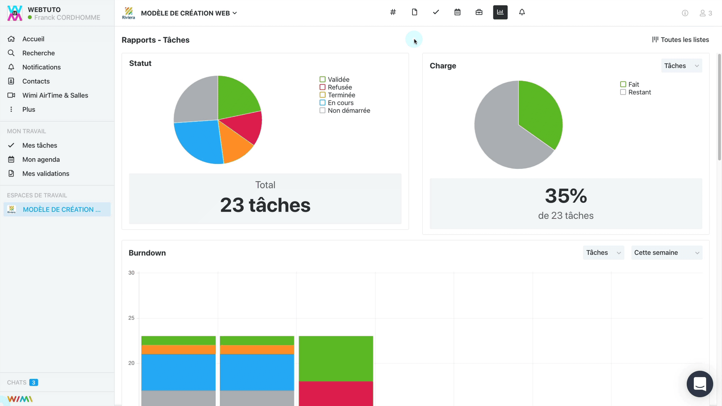Click Franck CORDHOMME user name
The width and height of the screenshot is (722, 406).
(67, 17)
